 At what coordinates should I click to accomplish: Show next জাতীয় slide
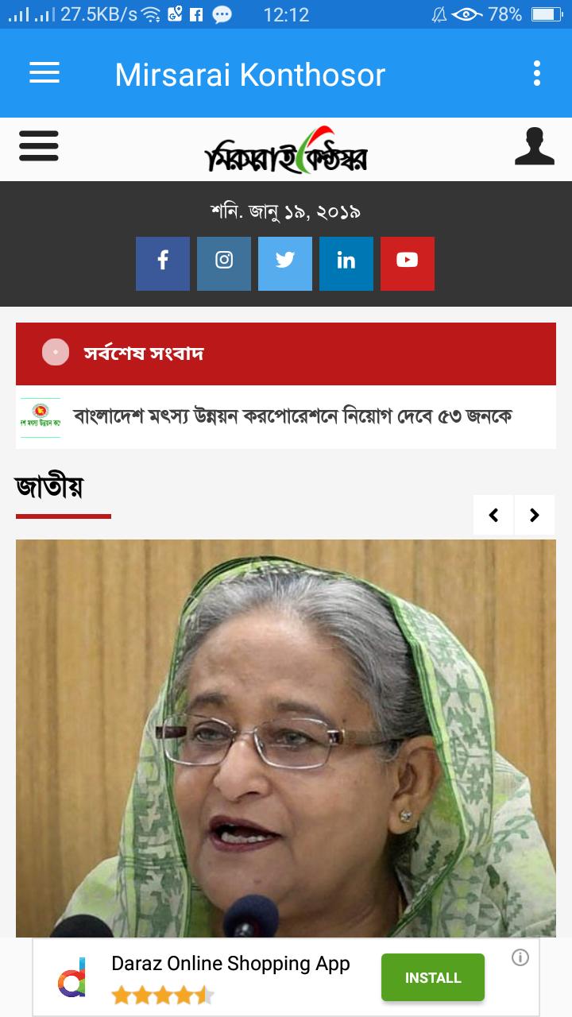[x=535, y=515]
